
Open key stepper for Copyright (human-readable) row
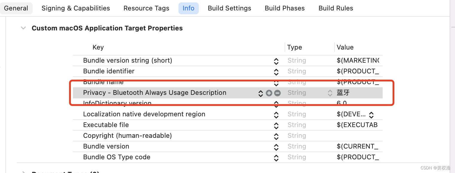pyautogui.click(x=276, y=136)
